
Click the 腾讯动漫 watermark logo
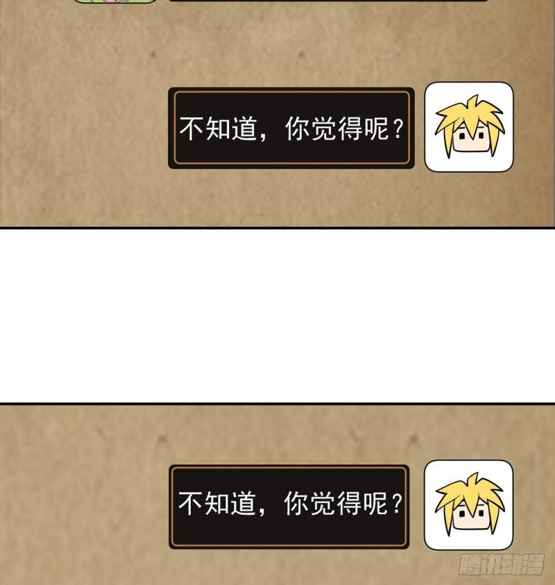502,563
